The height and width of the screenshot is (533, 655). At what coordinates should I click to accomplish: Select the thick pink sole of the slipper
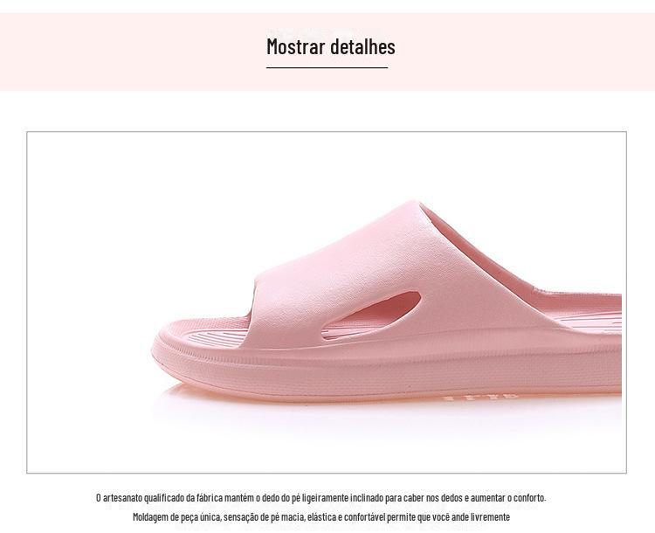[x=389, y=366]
